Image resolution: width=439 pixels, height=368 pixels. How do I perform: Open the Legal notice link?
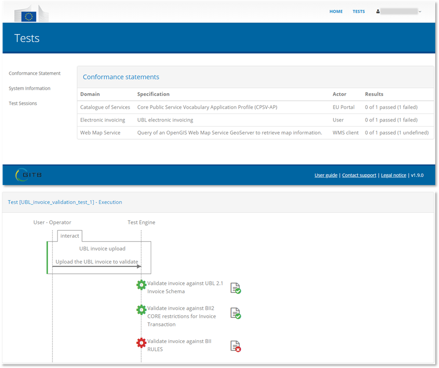[x=393, y=175]
